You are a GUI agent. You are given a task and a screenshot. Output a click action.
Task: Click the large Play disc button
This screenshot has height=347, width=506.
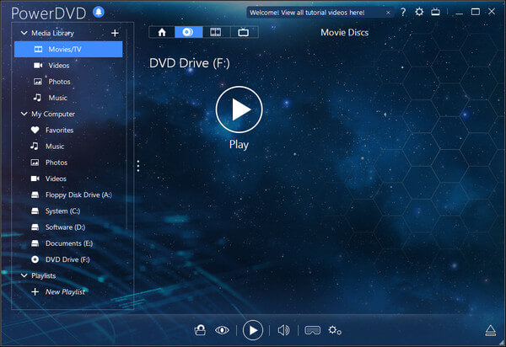(x=240, y=109)
